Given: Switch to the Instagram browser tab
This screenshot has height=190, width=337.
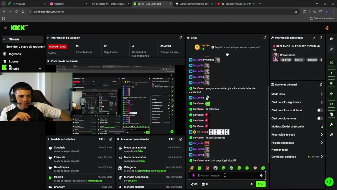Looking at the screenshot, I should click(x=68, y=4).
